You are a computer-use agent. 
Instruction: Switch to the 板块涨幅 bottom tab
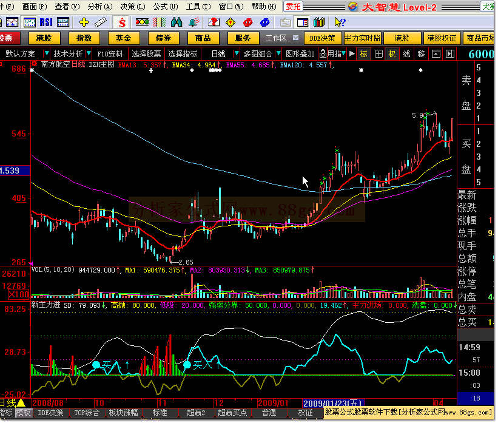124,413
